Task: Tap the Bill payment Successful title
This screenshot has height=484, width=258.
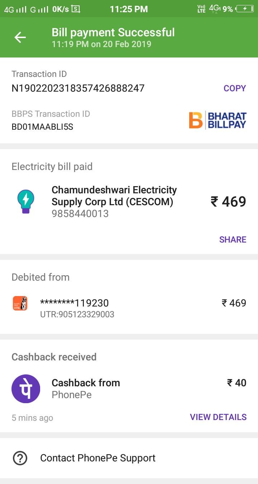Action: (x=113, y=33)
